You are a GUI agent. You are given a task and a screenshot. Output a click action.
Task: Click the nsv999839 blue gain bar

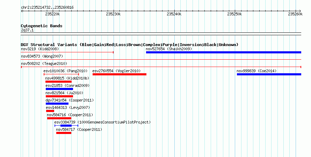[x=269, y=74]
